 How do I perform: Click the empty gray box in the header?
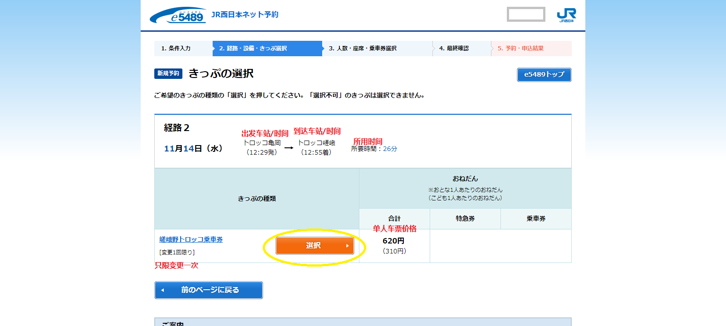pos(526,15)
